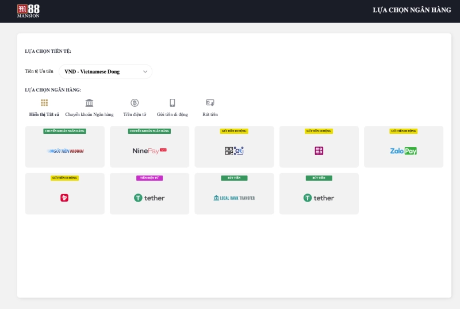Click the Lựa chọn tiền tệ heading
The height and width of the screenshot is (309, 460).
tap(48, 51)
